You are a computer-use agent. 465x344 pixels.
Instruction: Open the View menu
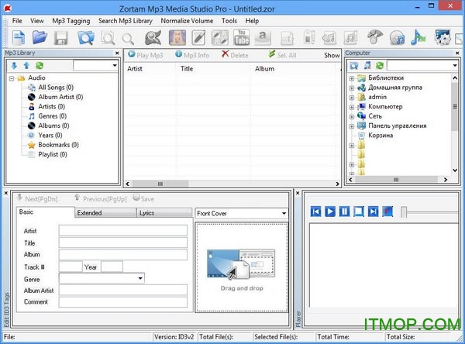pyautogui.click(x=37, y=21)
